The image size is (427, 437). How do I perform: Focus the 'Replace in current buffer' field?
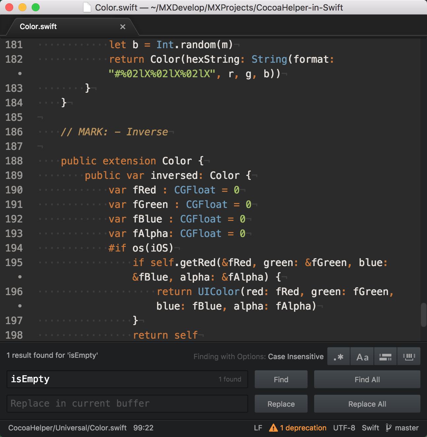coord(127,404)
